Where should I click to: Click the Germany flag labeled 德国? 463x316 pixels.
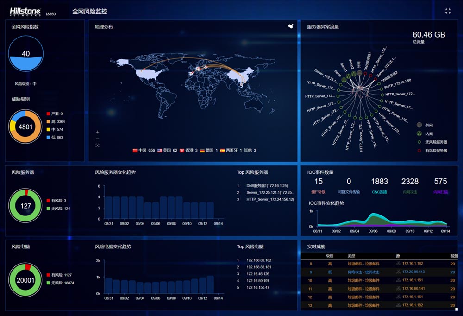coord(202,151)
